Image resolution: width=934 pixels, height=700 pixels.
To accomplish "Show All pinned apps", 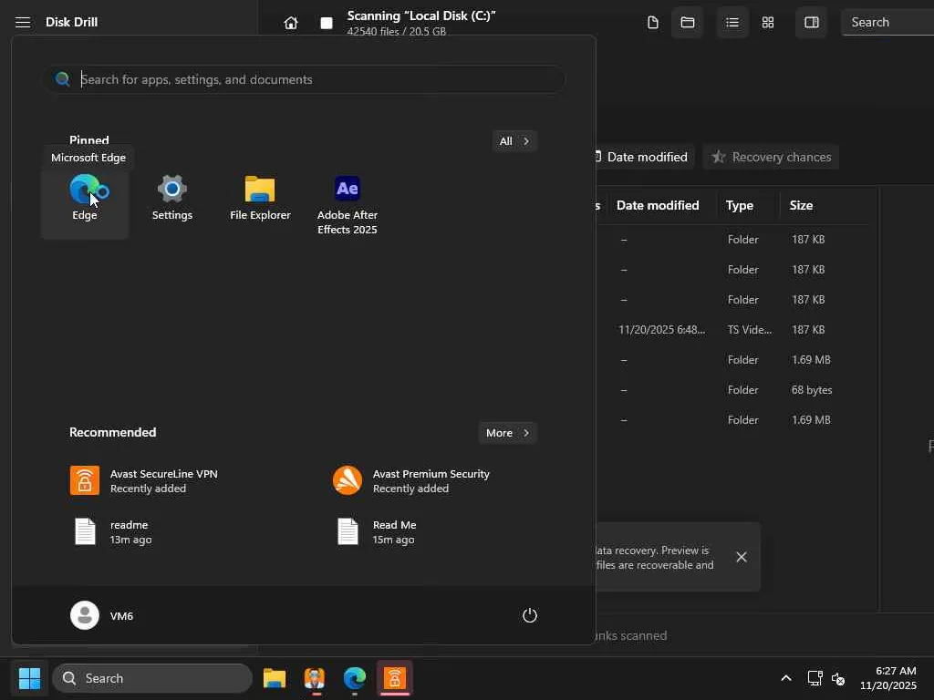I will point(514,141).
